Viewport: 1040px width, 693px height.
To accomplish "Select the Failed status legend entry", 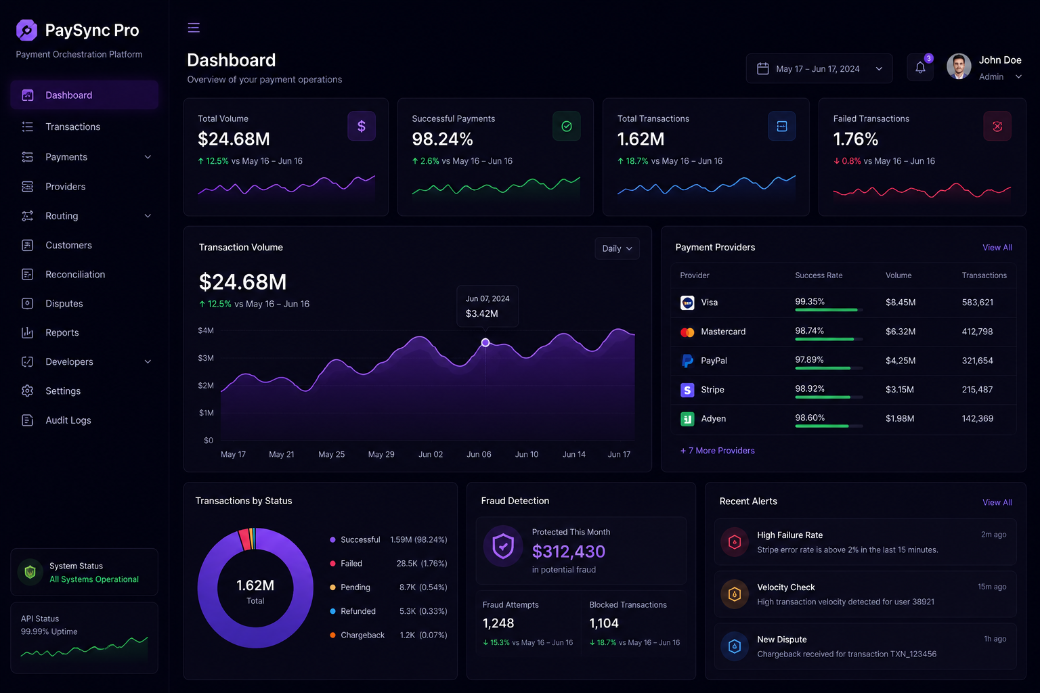I will [388, 563].
